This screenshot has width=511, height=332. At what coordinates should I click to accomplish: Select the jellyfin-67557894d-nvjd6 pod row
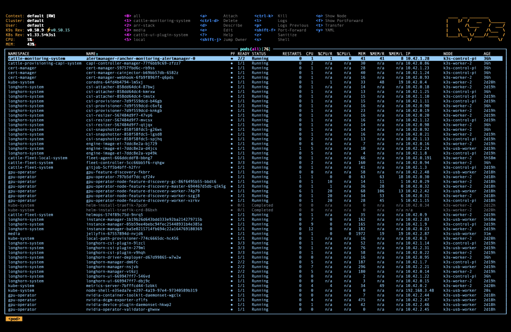(107, 234)
